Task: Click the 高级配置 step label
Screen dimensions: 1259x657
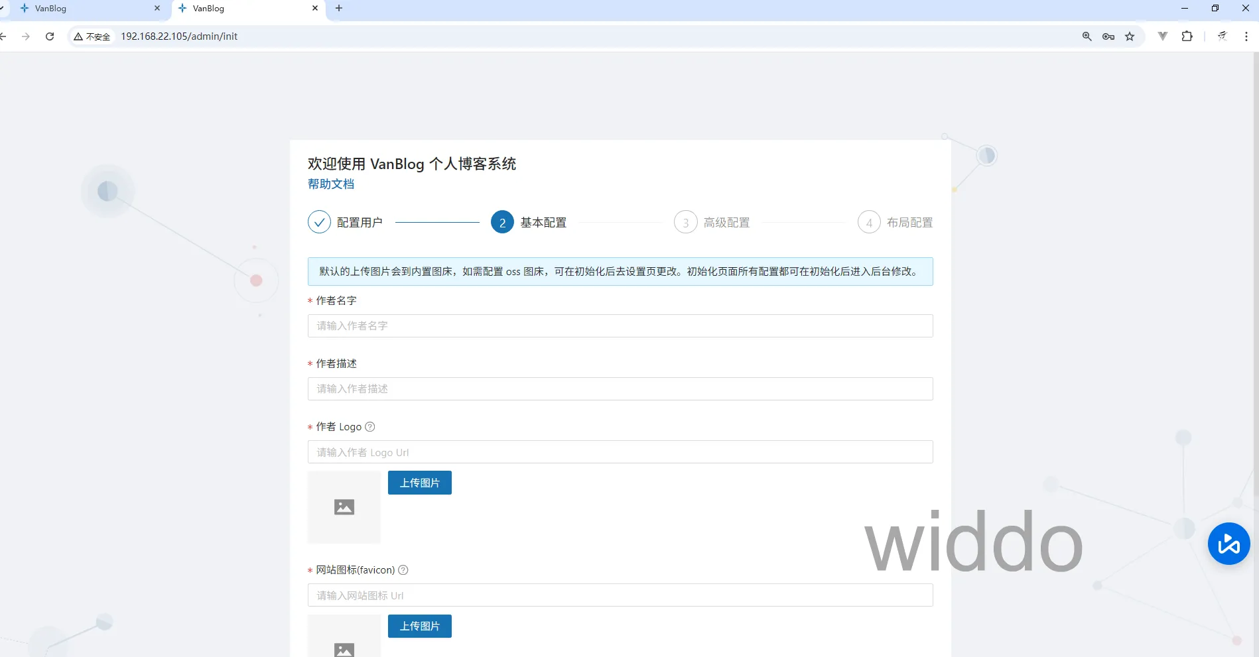Action: pyautogui.click(x=726, y=223)
